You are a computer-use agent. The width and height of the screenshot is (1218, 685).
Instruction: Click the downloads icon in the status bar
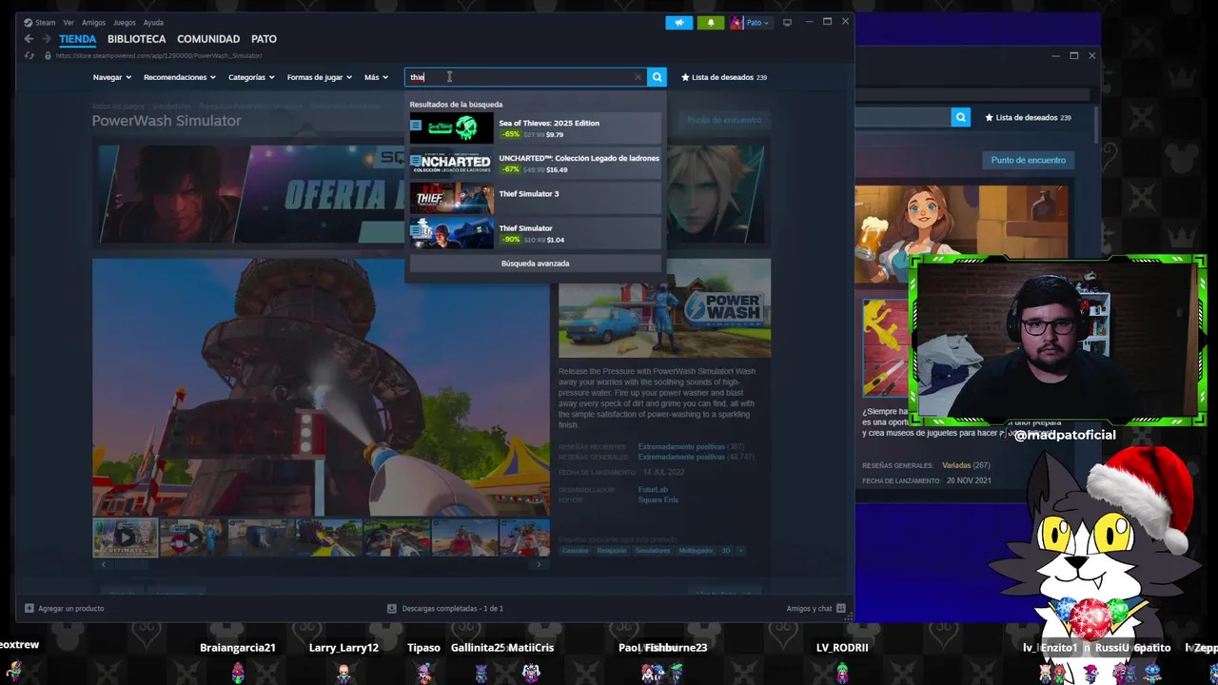tap(392, 608)
